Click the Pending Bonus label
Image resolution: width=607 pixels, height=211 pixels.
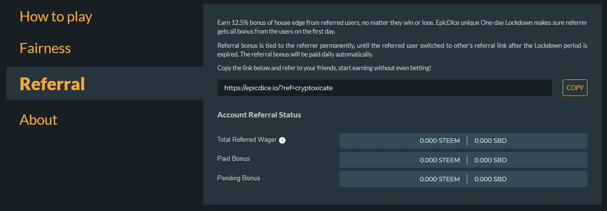pos(238,178)
